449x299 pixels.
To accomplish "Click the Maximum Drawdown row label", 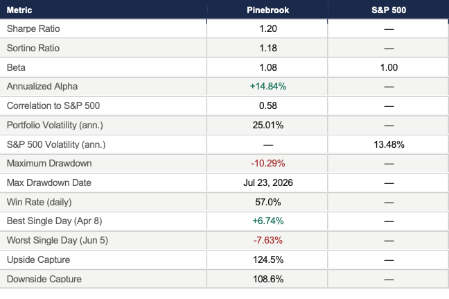I will [49, 164].
